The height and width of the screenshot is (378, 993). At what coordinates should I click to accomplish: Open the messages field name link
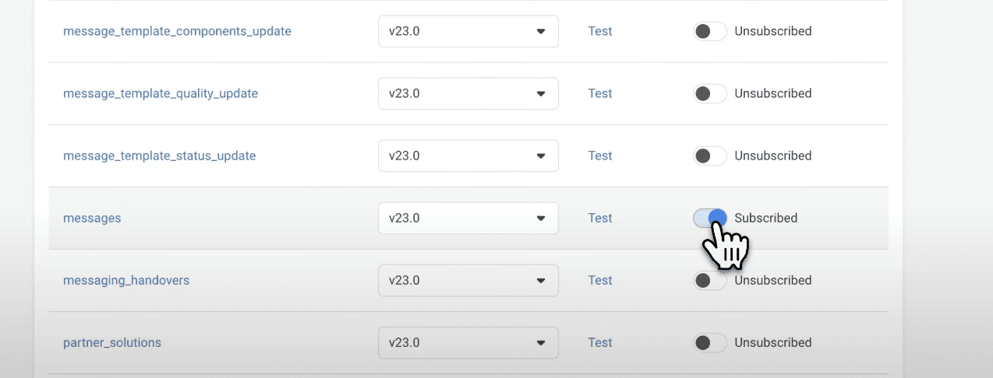tap(92, 218)
